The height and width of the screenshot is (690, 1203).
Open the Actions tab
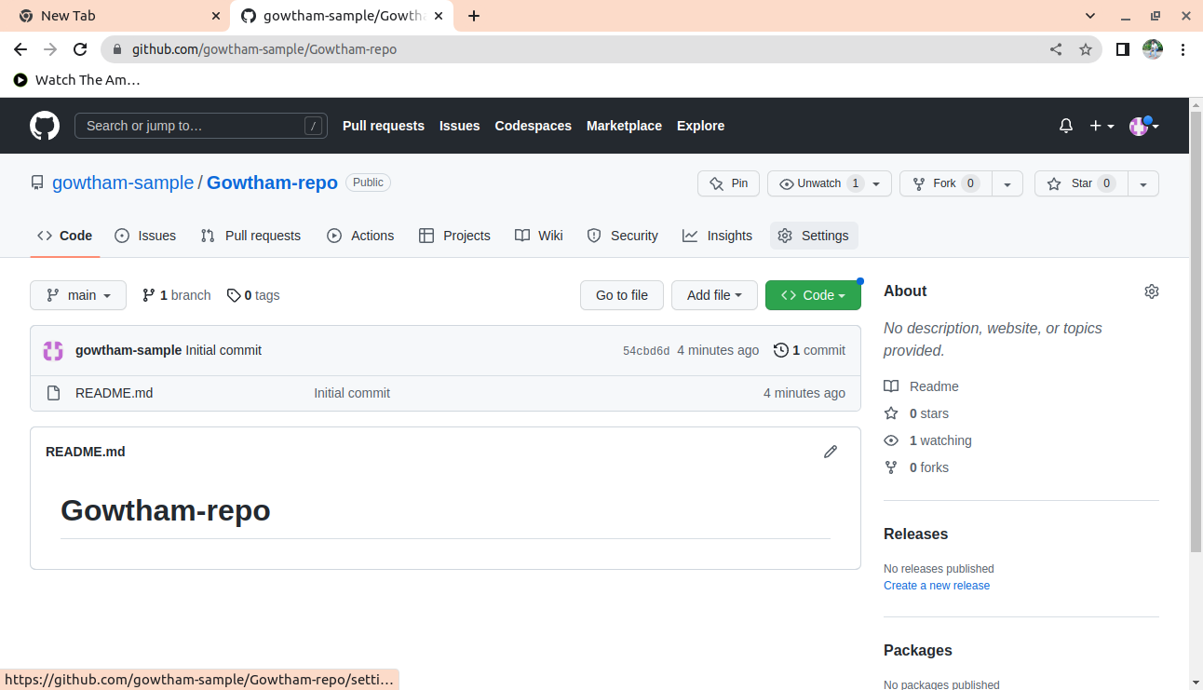click(x=360, y=236)
